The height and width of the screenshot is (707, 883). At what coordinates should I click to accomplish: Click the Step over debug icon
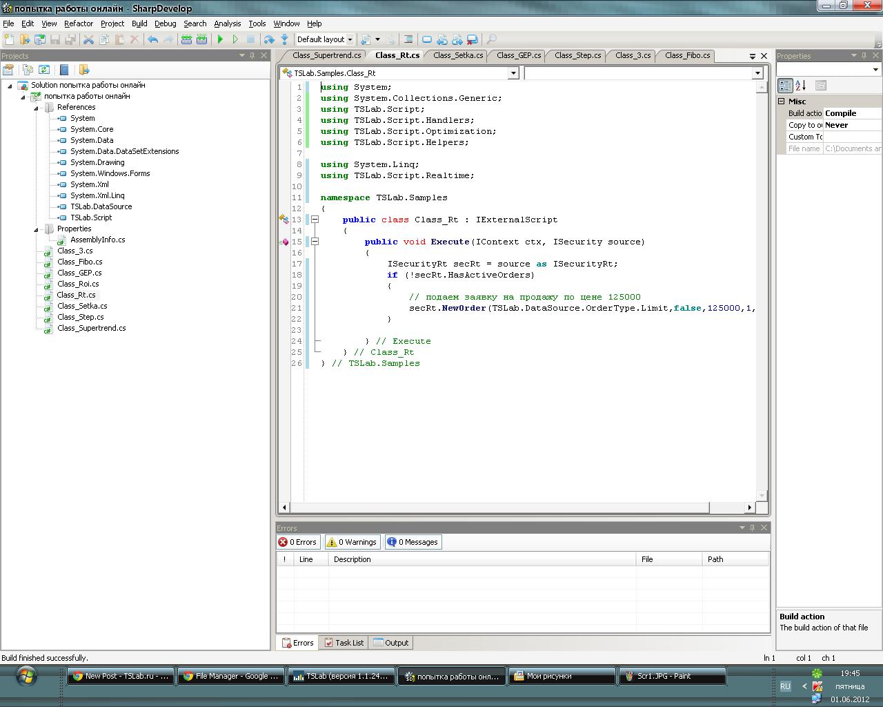[x=269, y=39]
